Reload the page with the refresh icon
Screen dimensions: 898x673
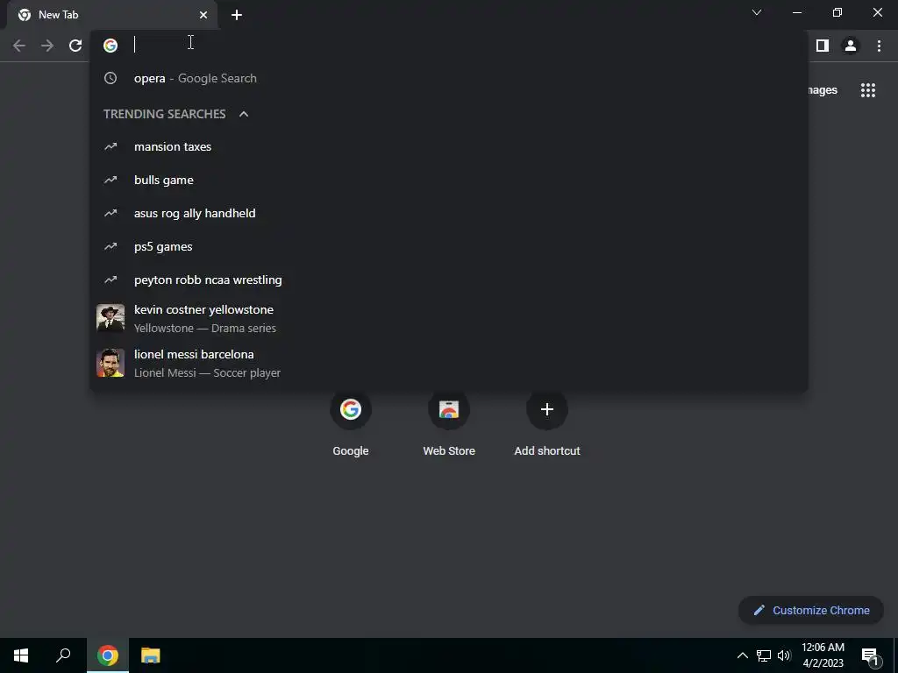75,46
